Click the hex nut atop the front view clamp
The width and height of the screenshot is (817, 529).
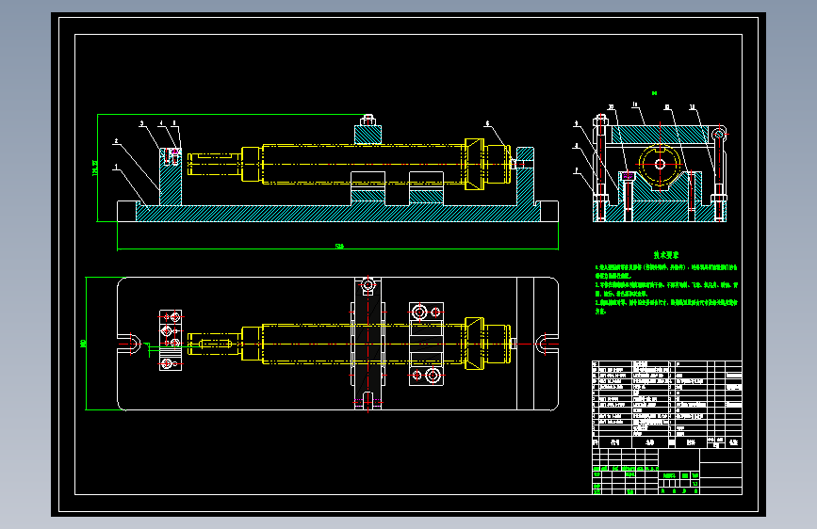click(368, 120)
